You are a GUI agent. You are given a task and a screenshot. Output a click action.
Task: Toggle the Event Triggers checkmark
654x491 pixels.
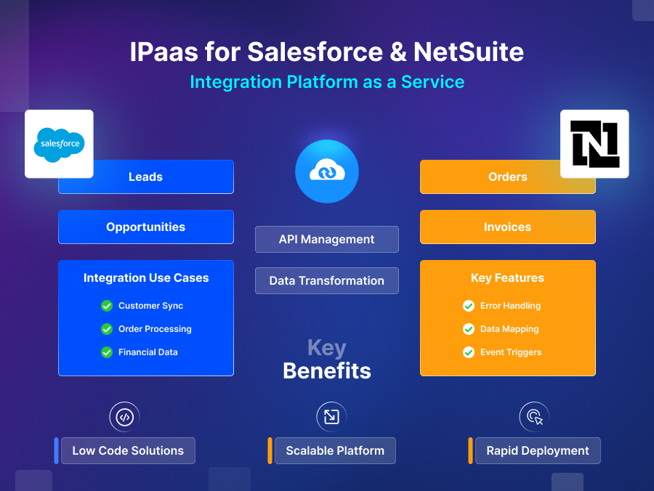pos(469,352)
